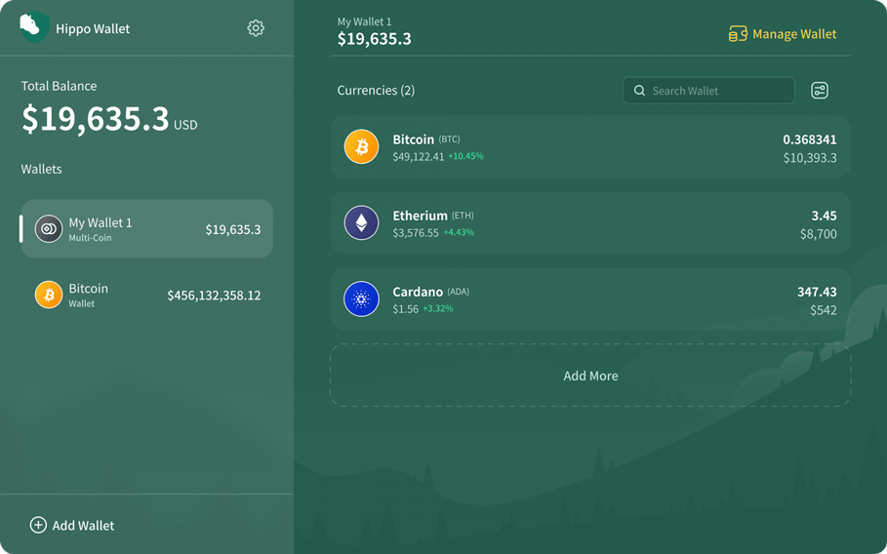
Task: Click the Cardano ADA icon
Action: (361, 299)
